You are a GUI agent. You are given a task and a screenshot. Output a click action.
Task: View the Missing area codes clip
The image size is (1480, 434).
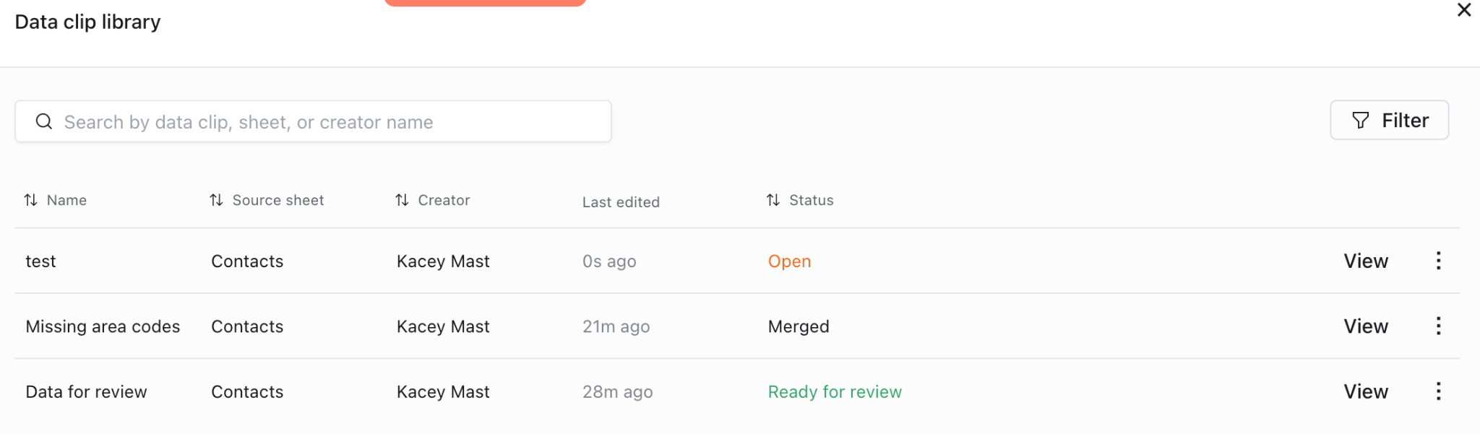[x=1366, y=326]
